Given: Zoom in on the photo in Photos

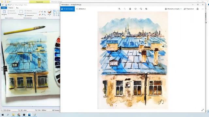Looking at the screenshot, I should tap(120, 9).
